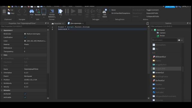Open the Find dropdown arrow
The width and height of the screenshot is (192, 108).
[31, 17]
